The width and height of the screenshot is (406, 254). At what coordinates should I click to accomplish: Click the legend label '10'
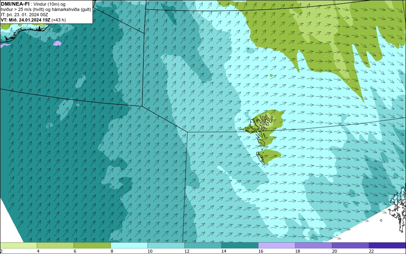pos(150,251)
